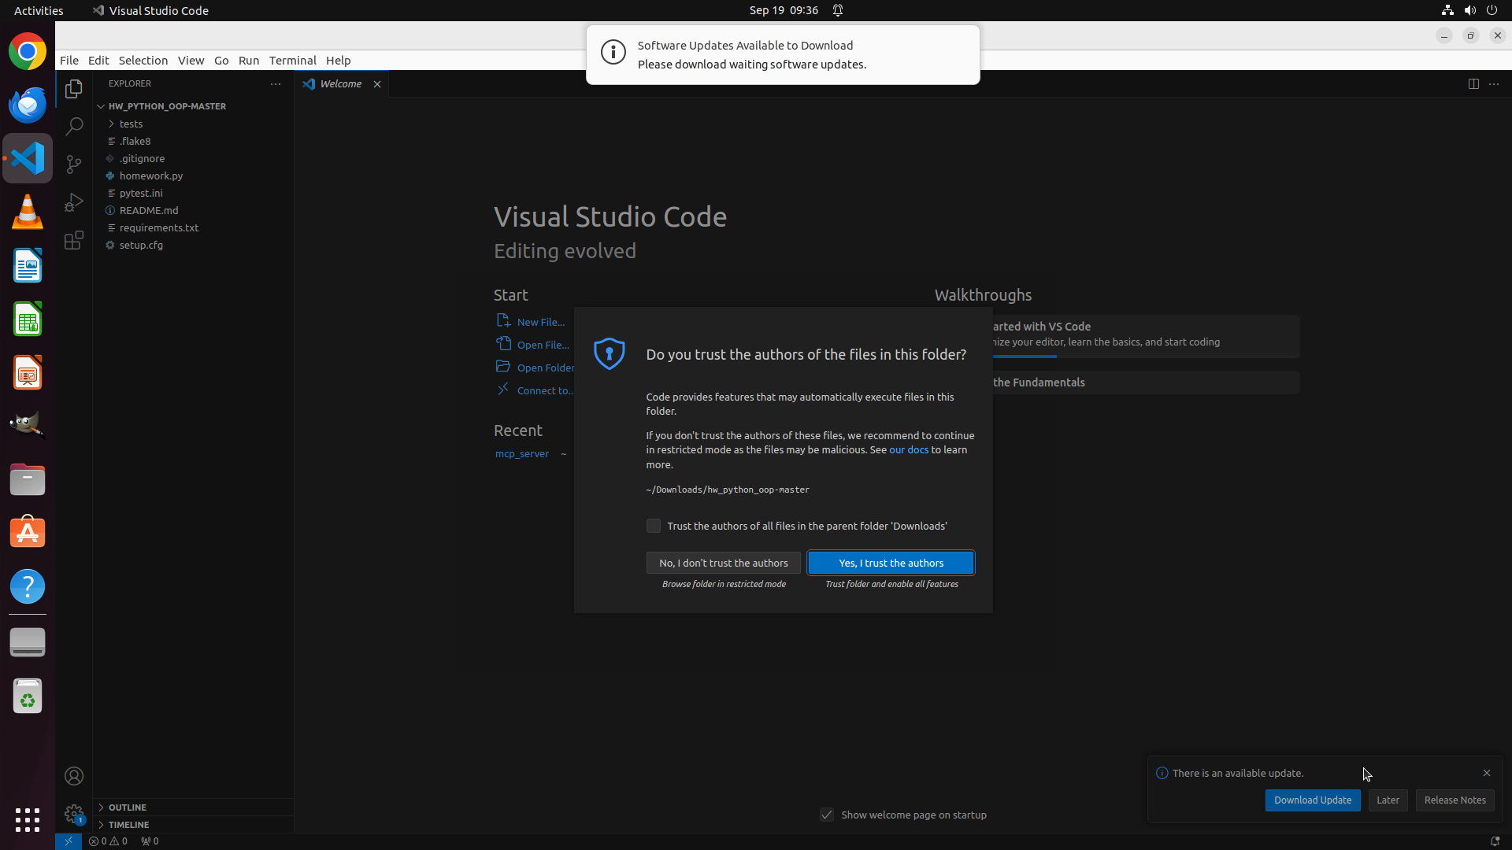Expand the tests folder in Explorer
This screenshot has width=1512, height=850.
(x=131, y=124)
